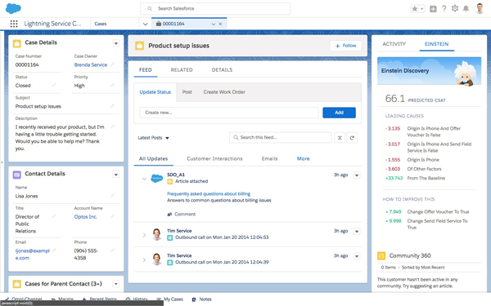Viewport: 491px width, 306px height.
Task: Open the user profile avatar
Action: pyautogui.click(x=480, y=8)
